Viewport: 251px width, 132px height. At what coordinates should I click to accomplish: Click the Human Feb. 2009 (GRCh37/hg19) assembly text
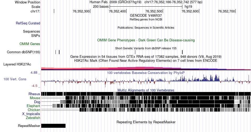pyautogui.click(x=115, y=2)
